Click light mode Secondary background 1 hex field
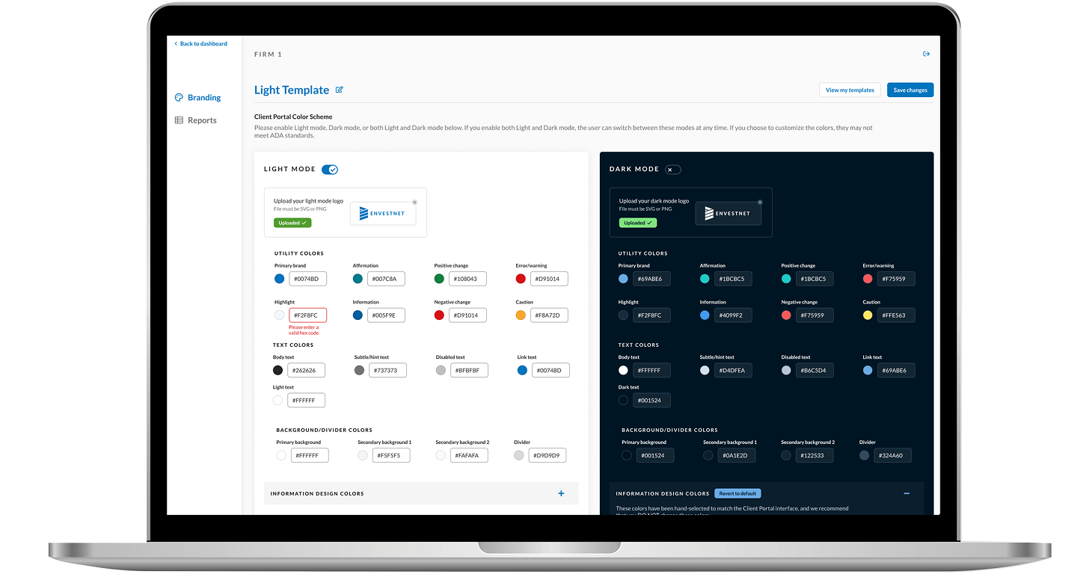Viewport: 1092px width, 577px height. coord(391,455)
